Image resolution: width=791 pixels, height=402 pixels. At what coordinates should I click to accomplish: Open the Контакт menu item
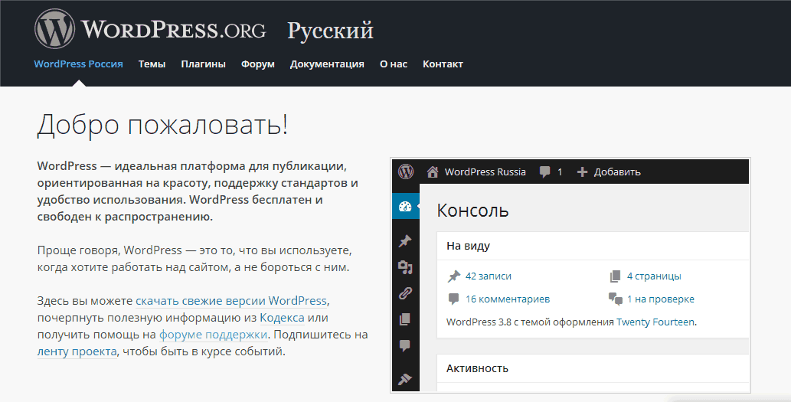coord(443,64)
